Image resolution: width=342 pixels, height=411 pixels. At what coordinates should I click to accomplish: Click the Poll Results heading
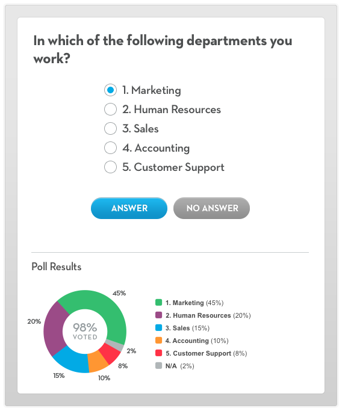pos(57,267)
